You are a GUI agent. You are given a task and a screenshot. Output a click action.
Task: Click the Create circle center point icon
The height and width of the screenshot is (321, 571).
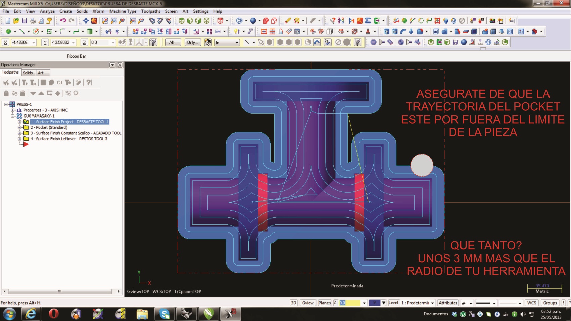coord(36,31)
